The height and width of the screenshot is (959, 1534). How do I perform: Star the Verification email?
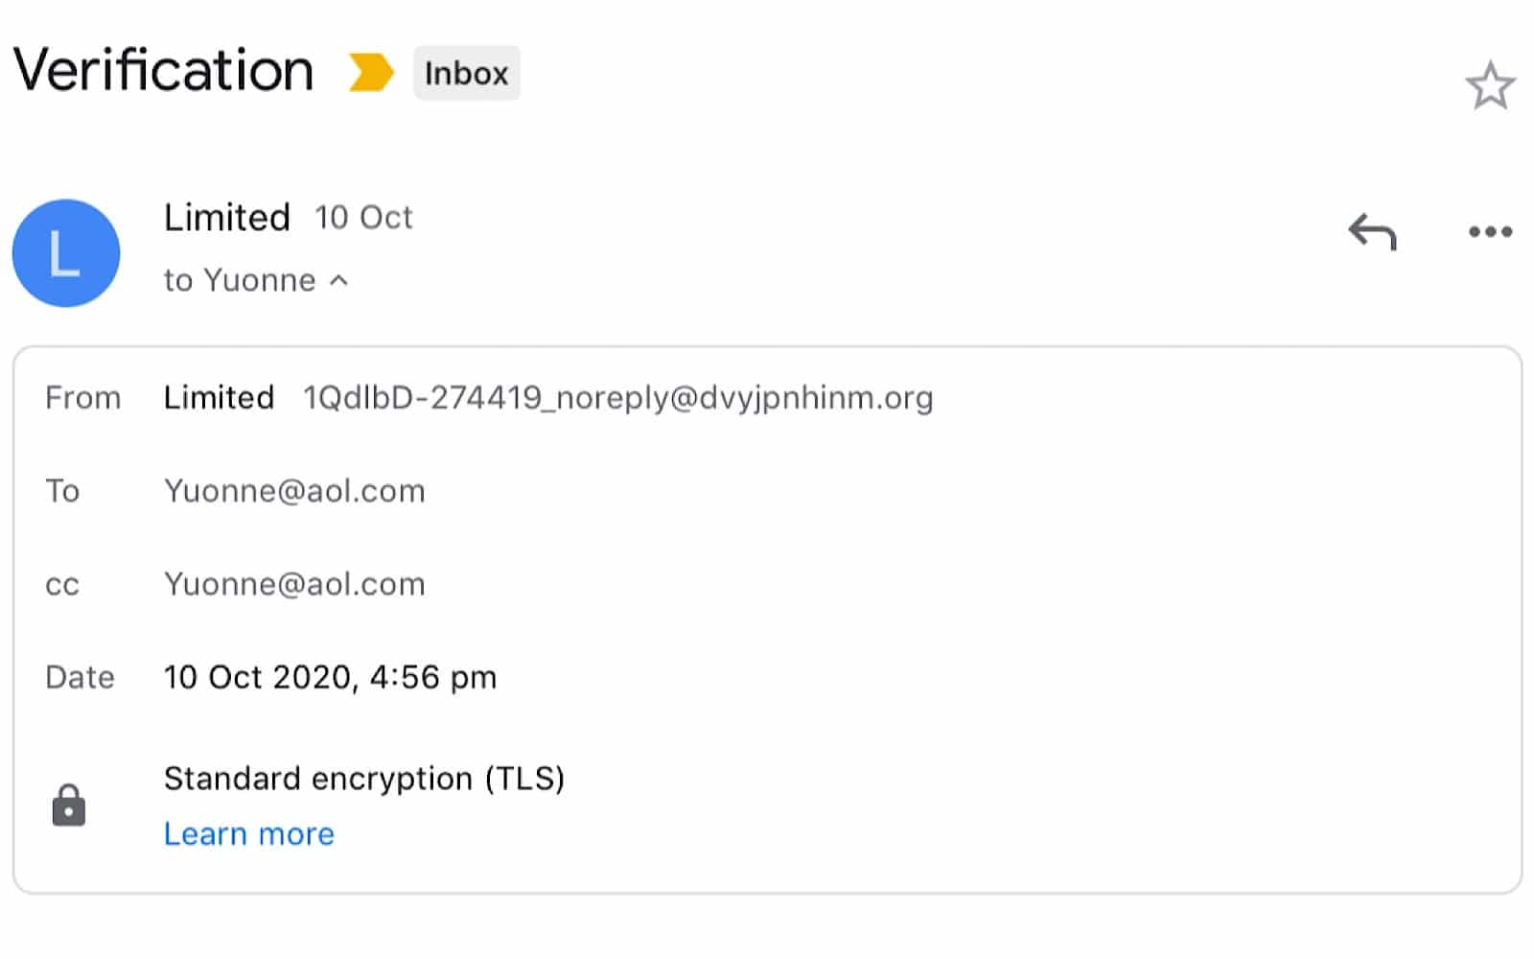(x=1490, y=86)
